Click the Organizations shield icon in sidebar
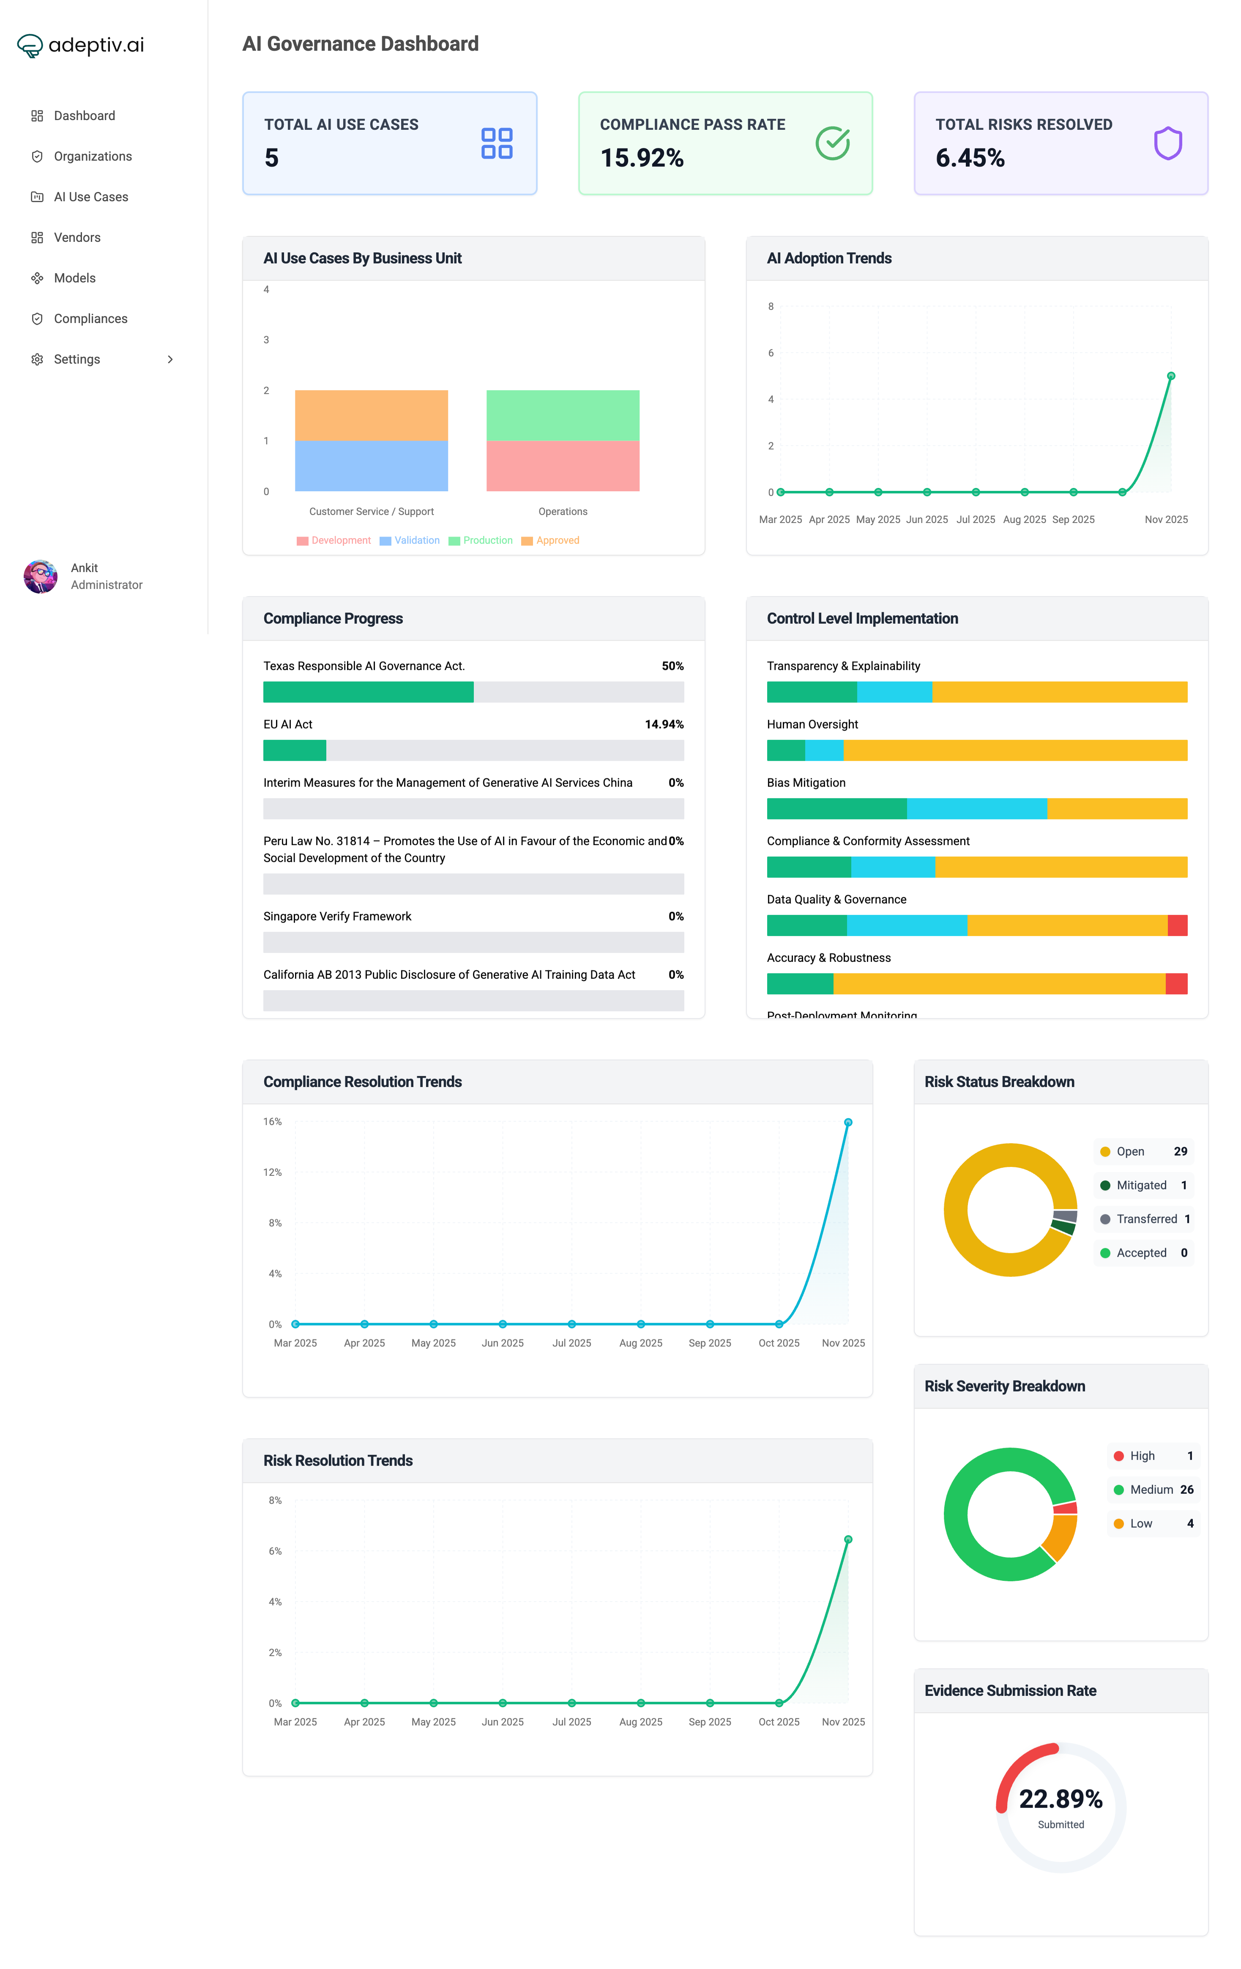The width and height of the screenshot is (1241, 1969). click(37, 156)
